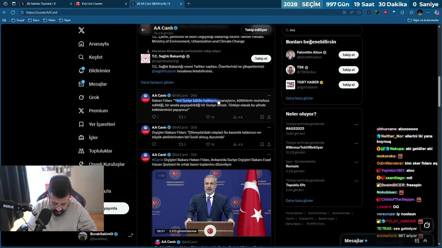This screenshot has height=248, width=442.
Task: Open BurakSakinOl account menu dots
Action: click(130, 236)
